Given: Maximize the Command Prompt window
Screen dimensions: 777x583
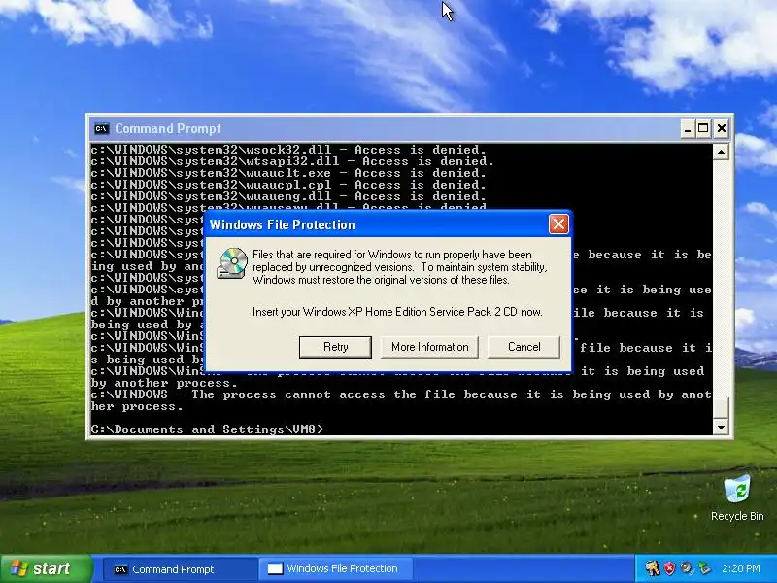Looking at the screenshot, I should click(703, 129).
